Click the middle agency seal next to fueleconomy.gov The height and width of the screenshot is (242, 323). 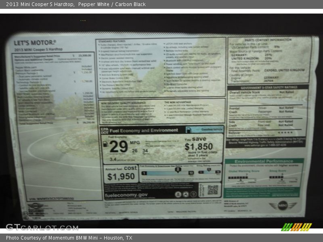pos(186,194)
